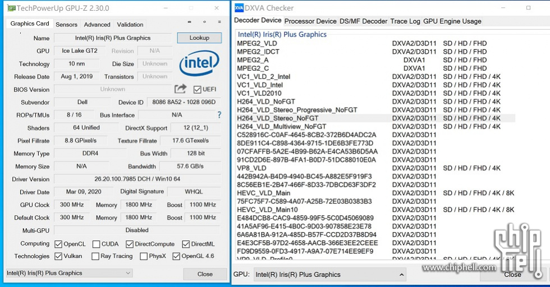Screen dimensions: 550x287
Task: Select the H264_VLD_Stereo_NoFGT row
Action: pyautogui.click(x=375, y=118)
